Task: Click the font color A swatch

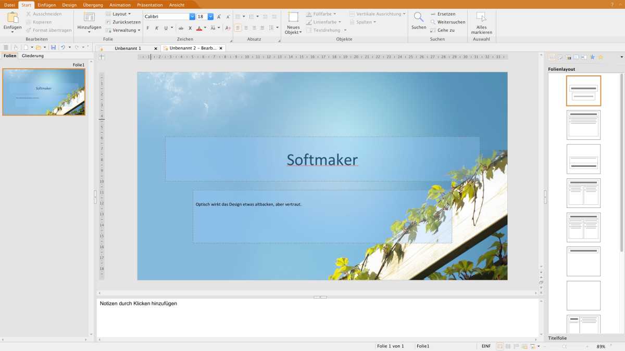Action: click(199, 28)
